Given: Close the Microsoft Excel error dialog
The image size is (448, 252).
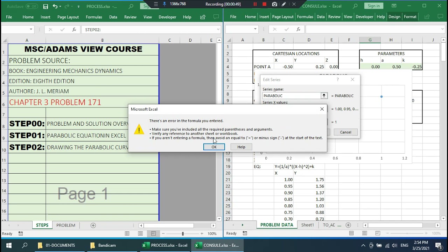Looking at the screenshot, I should point(322,109).
